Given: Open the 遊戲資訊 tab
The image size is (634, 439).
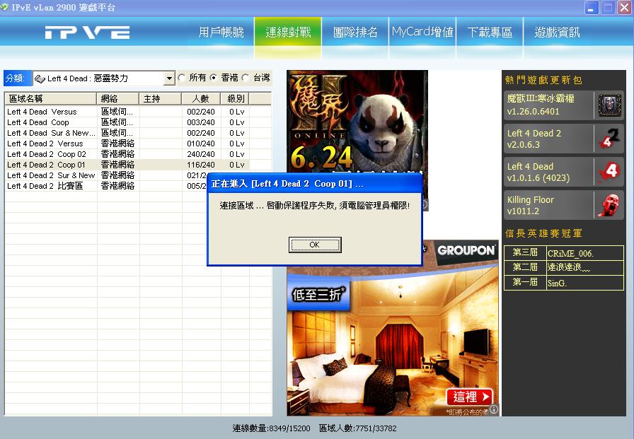Looking at the screenshot, I should [557, 32].
